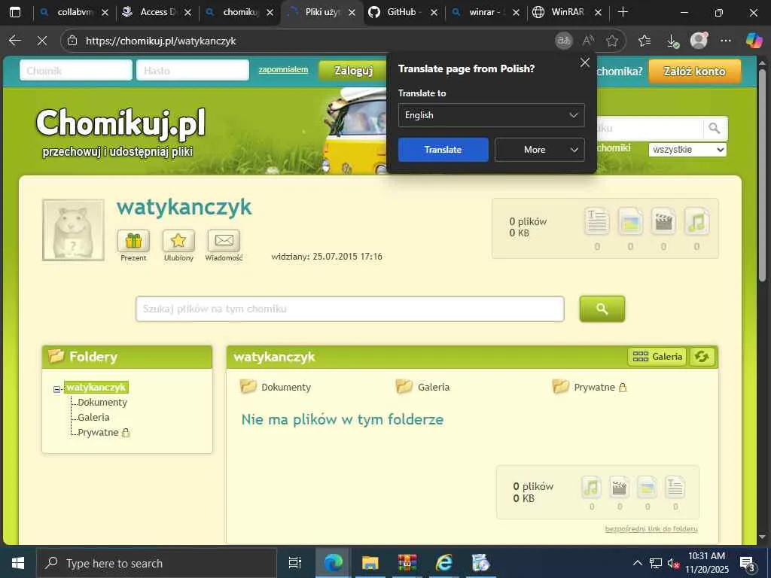Click the Edge translate icon in address bar
Viewport: 771px width, 578px height.
tap(564, 41)
